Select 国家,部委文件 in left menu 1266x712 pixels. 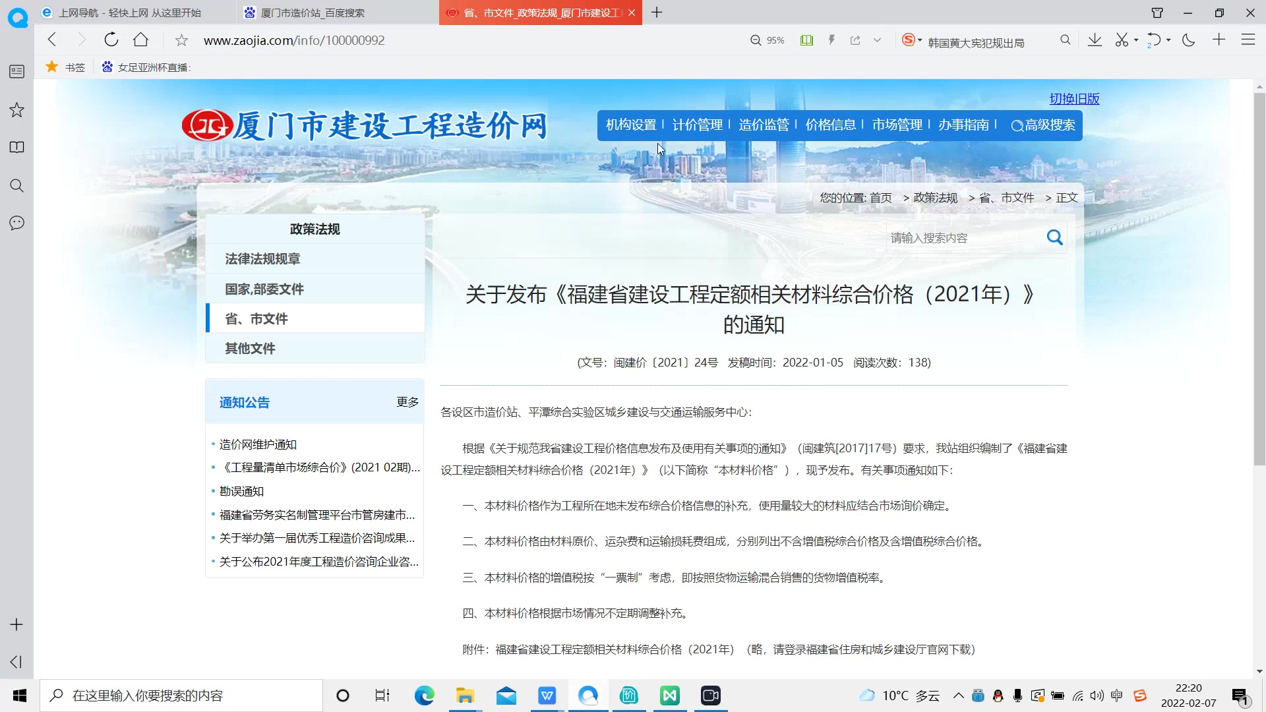click(315, 289)
